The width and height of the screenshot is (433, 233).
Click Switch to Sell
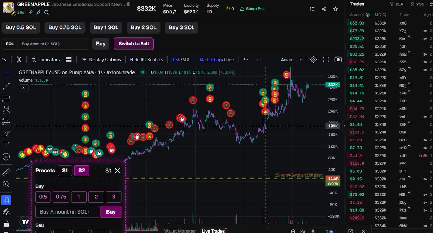tap(134, 44)
